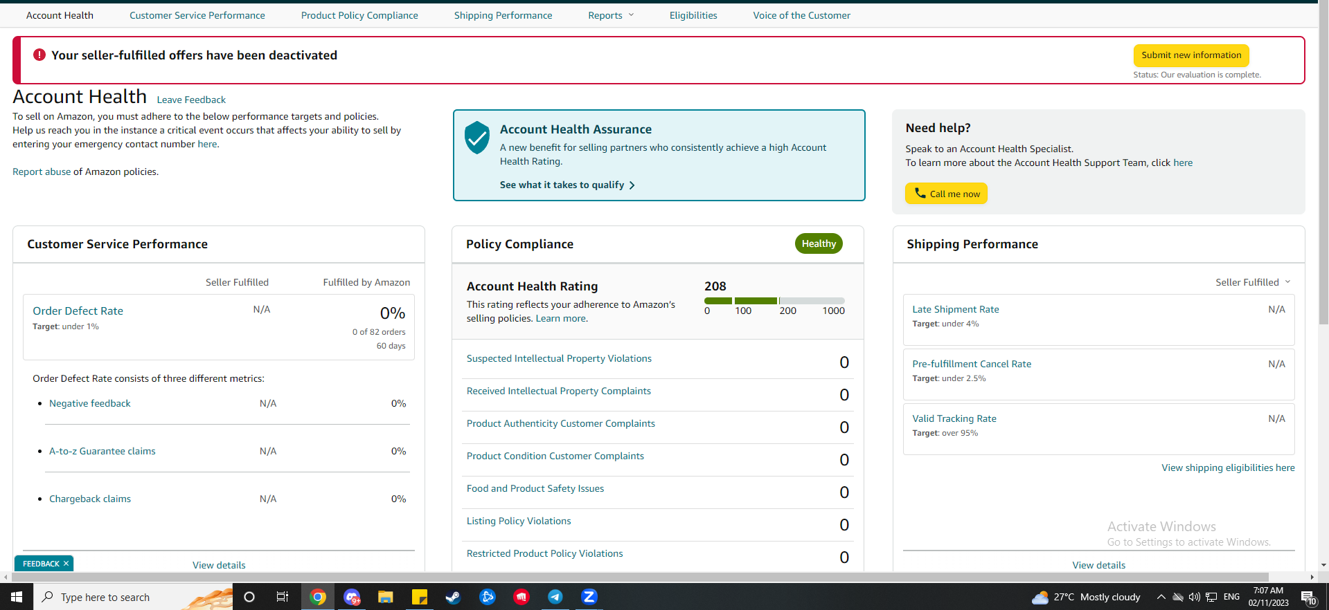Click Learn more about Account Health Rating

(561, 318)
